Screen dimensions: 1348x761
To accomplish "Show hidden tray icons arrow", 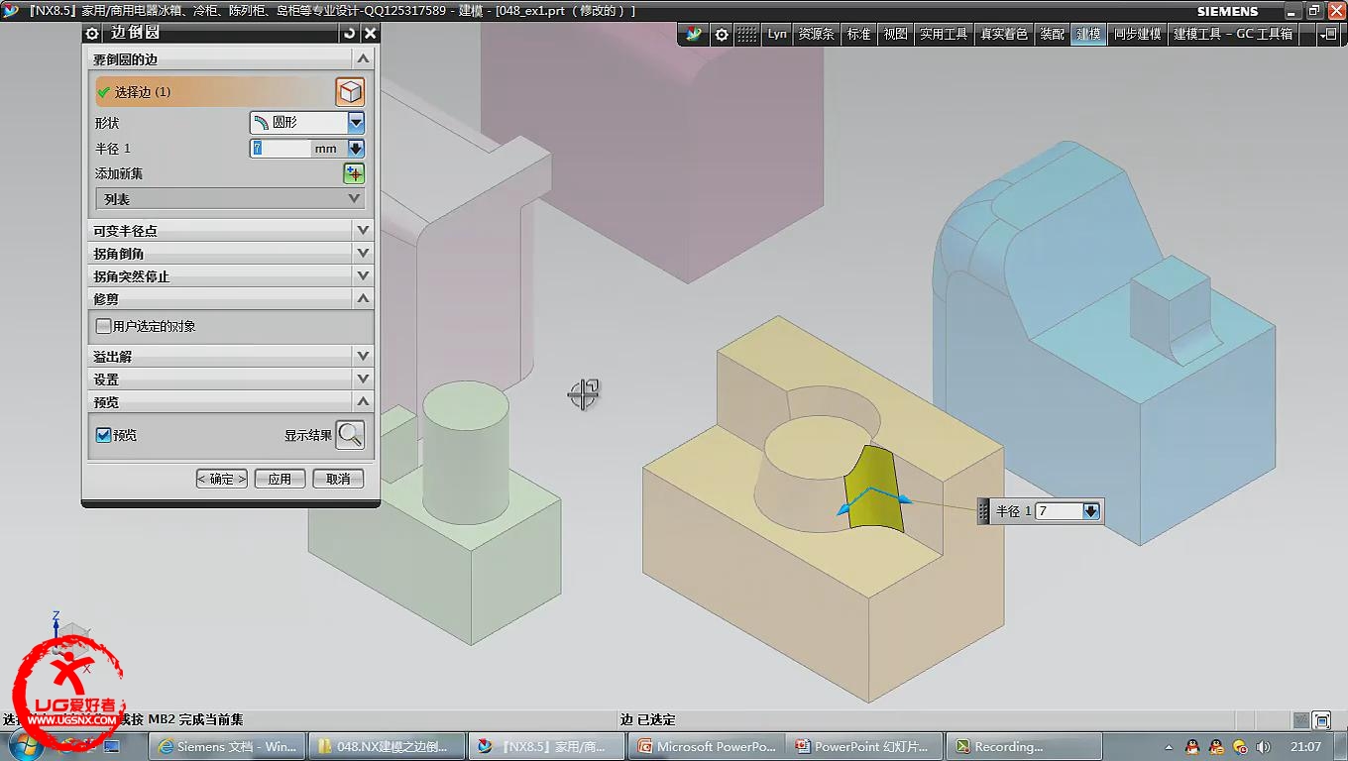I will [x=1171, y=747].
